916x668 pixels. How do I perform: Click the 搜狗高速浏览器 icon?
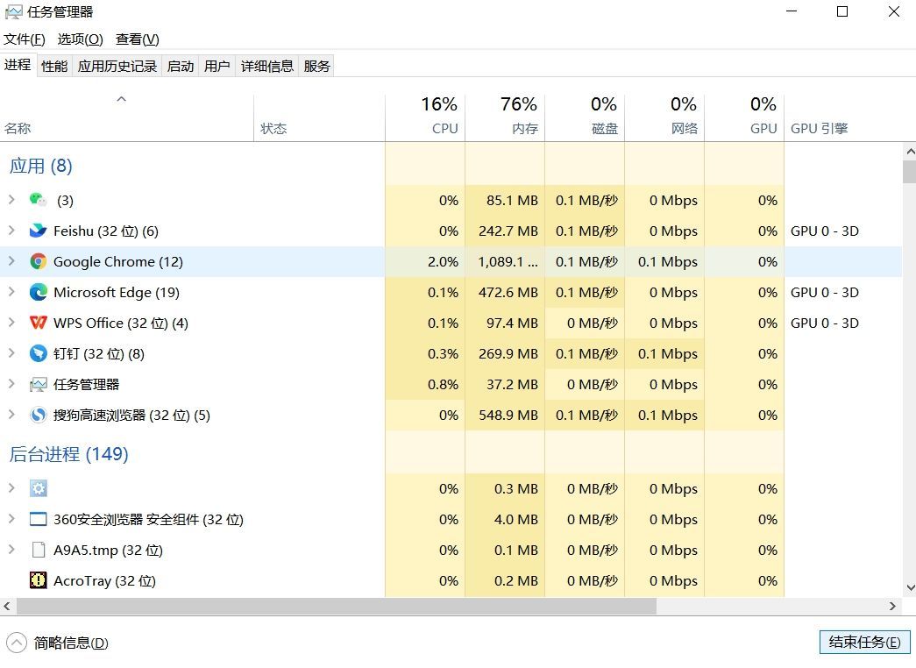(x=38, y=415)
